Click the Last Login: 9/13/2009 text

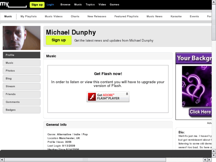click(x=61, y=146)
